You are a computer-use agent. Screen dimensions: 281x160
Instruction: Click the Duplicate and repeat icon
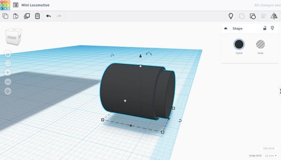(27, 16)
